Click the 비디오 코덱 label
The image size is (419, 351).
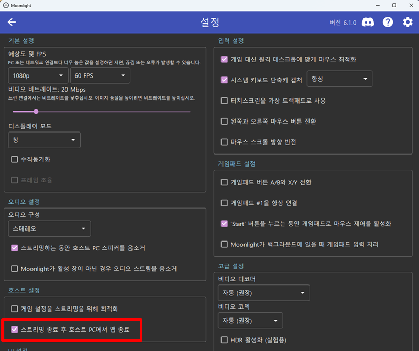coord(234,306)
